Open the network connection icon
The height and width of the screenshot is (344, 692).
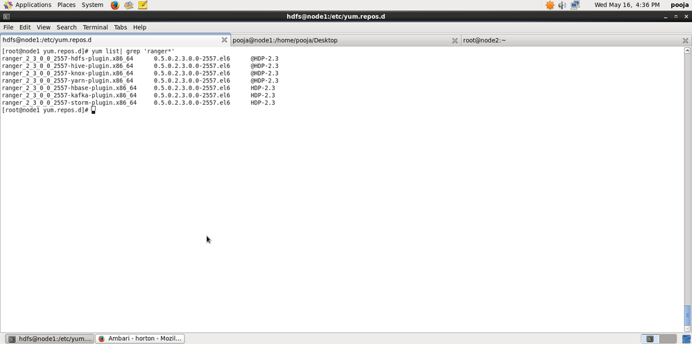[575, 6]
